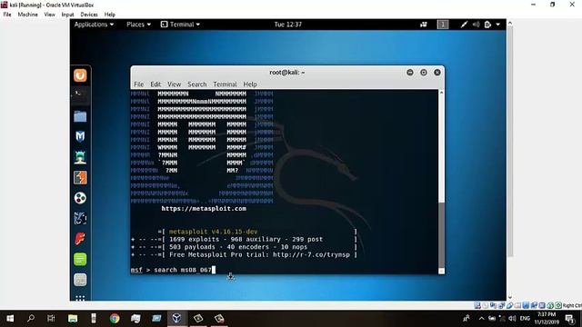Switch to VirtualBox cube icon in taskbar
The image size is (582, 327).
click(x=176, y=319)
